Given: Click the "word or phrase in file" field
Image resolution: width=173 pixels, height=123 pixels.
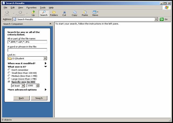Looking at the screenshot, I should [x=27, y=50].
